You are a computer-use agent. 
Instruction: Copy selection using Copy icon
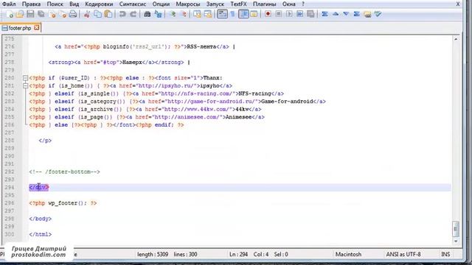97,14
